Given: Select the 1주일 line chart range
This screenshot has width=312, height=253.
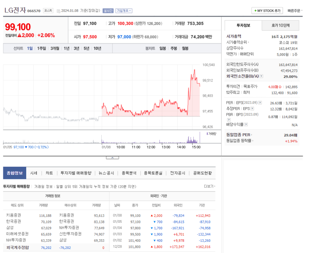Looking at the screenshot, I should (42, 48).
